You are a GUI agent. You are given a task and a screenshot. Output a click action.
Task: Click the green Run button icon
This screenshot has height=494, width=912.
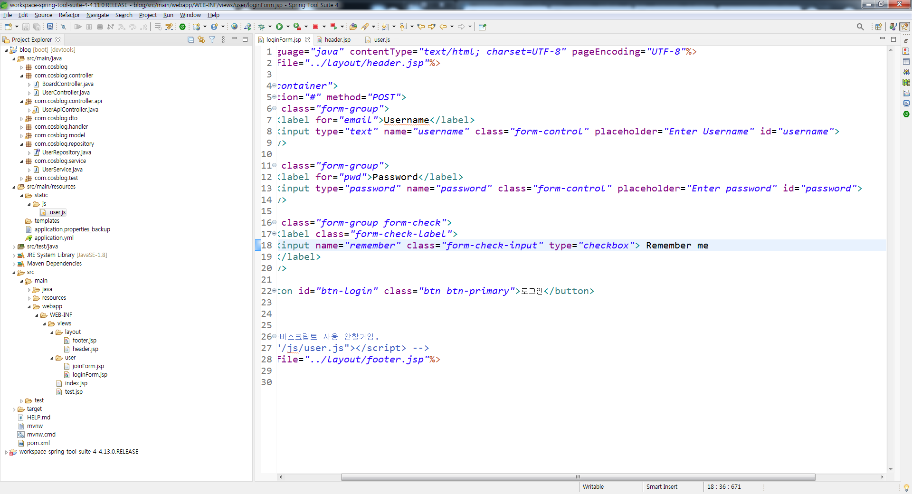(279, 27)
